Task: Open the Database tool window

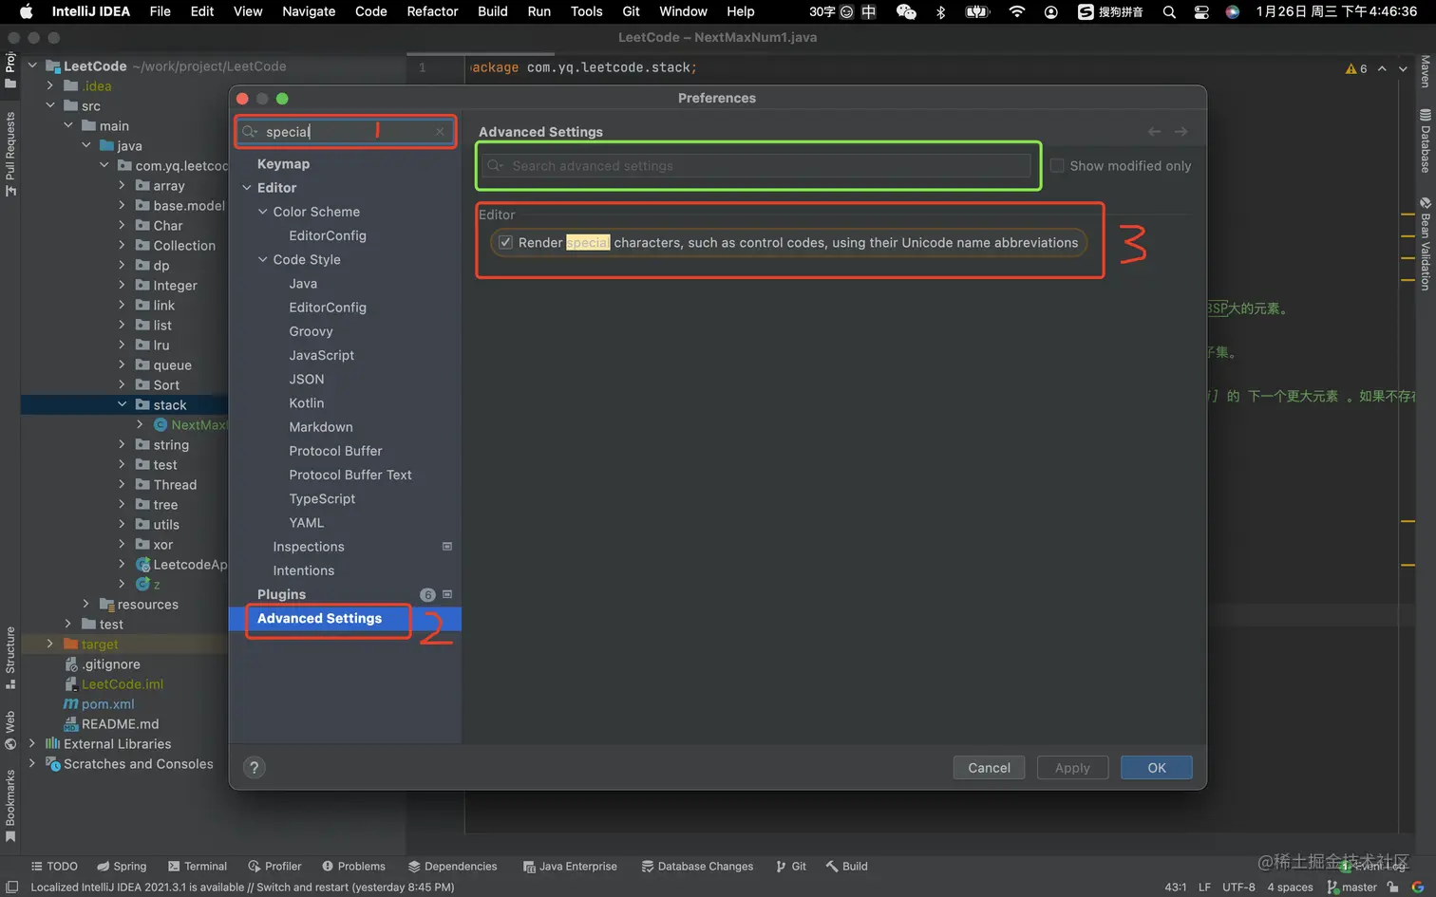Action: point(1425,141)
